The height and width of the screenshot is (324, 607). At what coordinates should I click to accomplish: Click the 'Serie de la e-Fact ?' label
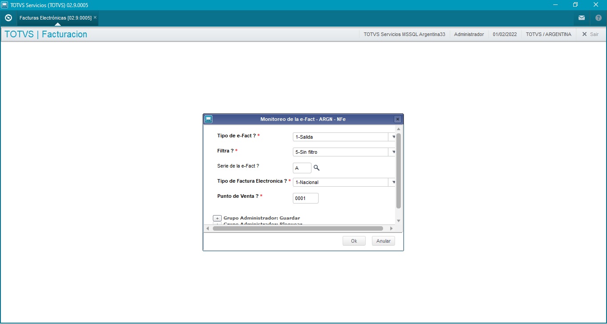pyautogui.click(x=238, y=166)
